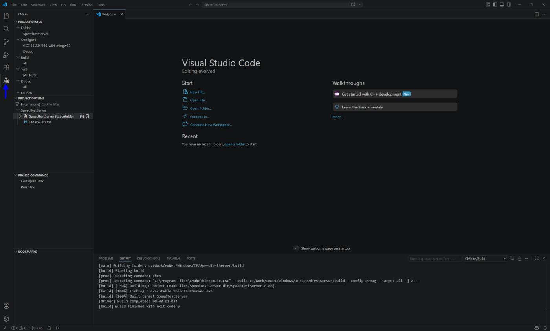This screenshot has height=331, width=550.
Task: Open the Source Control icon
Action: tap(6, 41)
